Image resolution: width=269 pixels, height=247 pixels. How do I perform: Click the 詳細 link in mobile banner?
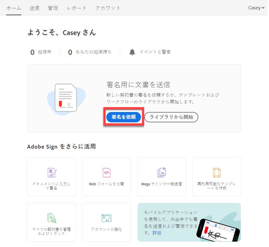click(157, 233)
